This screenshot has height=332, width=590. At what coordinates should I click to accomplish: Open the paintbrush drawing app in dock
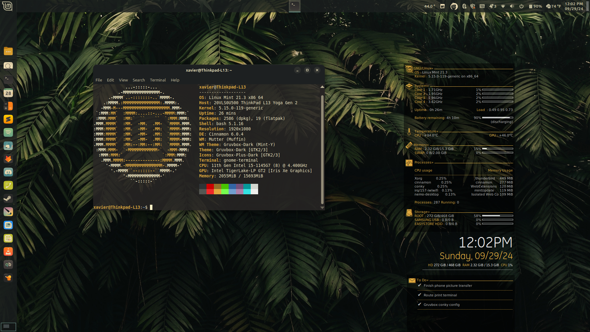coord(8,212)
